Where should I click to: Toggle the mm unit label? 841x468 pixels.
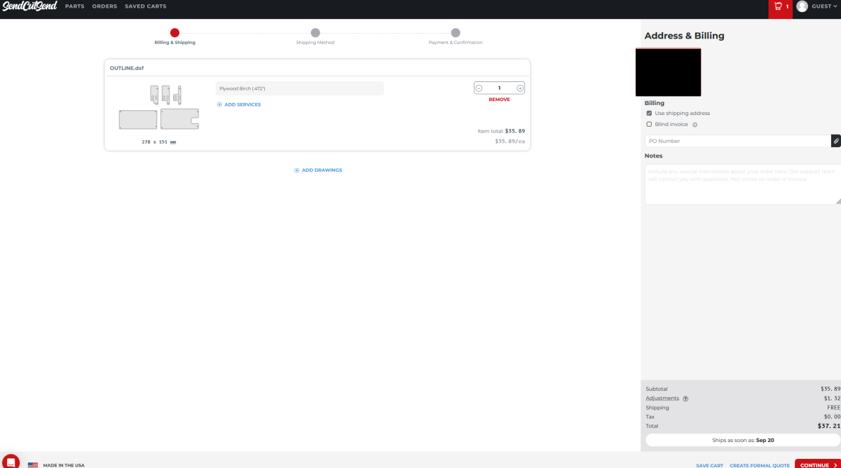pos(173,142)
